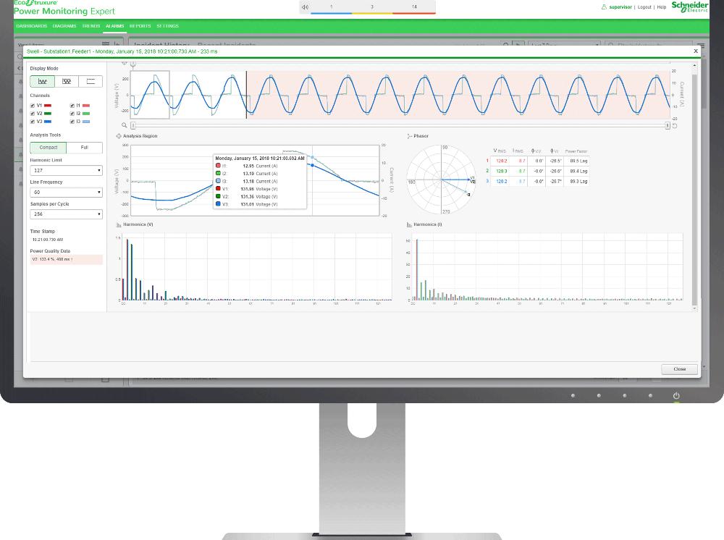Click the Logout link
724x540 pixels.
(x=644, y=7)
